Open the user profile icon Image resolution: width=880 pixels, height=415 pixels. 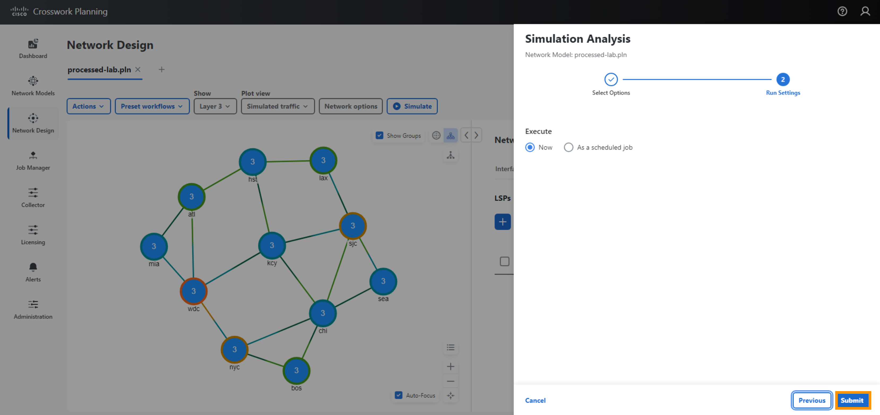click(x=865, y=11)
